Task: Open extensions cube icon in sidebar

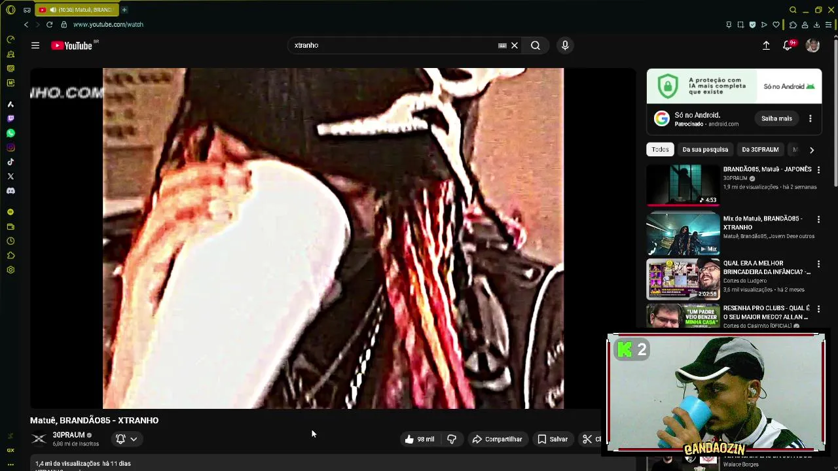Action: pos(10,255)
